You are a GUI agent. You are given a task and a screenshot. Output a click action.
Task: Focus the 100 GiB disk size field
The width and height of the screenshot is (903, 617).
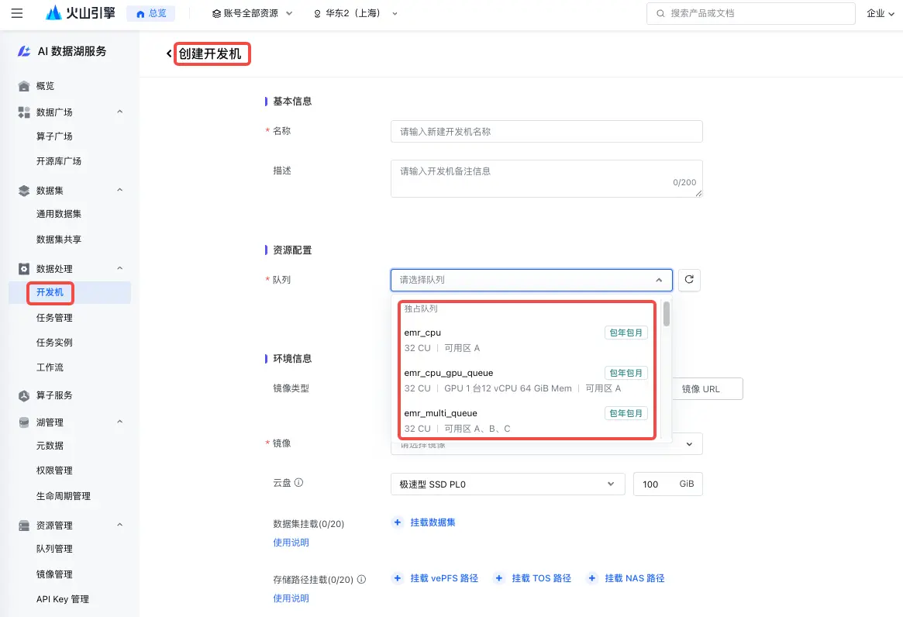(x=667, y=484)
